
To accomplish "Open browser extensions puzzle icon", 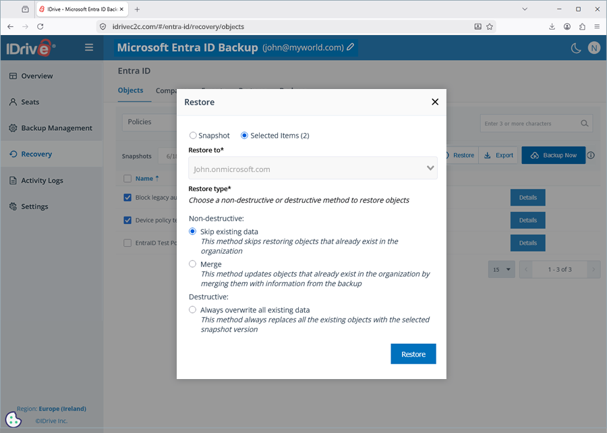I will (582, 26).
